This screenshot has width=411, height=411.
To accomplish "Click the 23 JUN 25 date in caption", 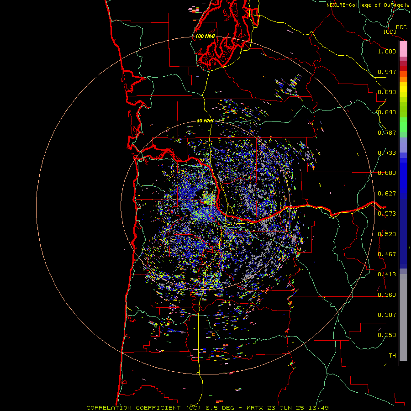I will [x=286, y=408].
